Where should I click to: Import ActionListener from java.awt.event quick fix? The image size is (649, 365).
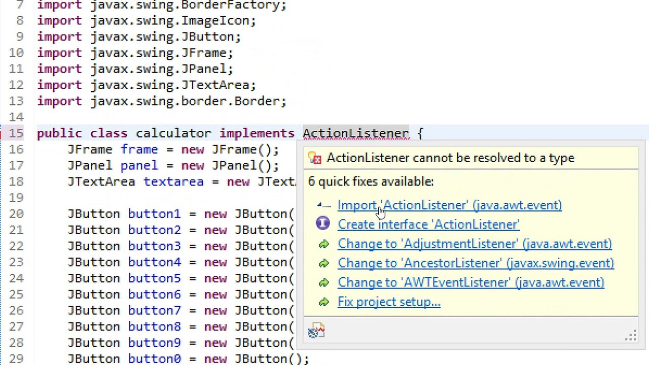(x=449, y=205)
